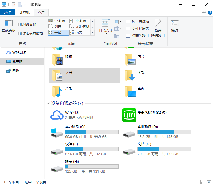Click the 选项 options icon in ribbon

click(175, 26)
